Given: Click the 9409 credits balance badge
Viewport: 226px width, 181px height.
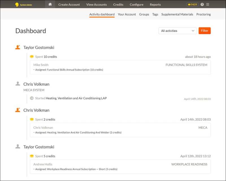Looking at the screenshot, I should (x=192, y=5).
